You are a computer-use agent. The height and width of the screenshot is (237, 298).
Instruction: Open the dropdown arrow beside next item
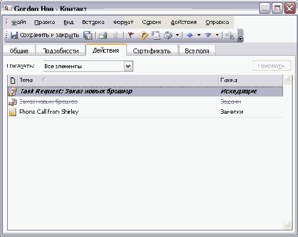point(217,35)
